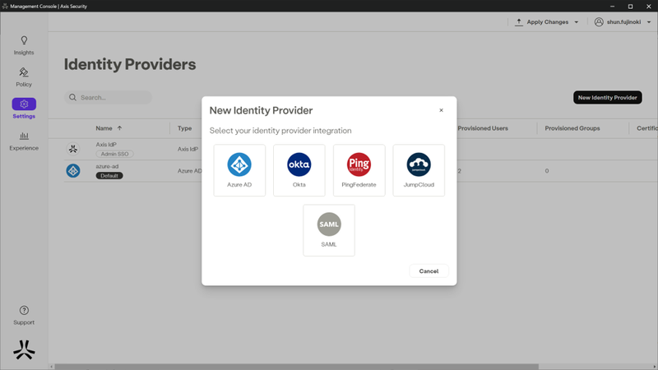The height and width of the screenshot is (370, 658).
Task: Pick the PingFederate Ping Identity logo
Action: coord(359,164)
